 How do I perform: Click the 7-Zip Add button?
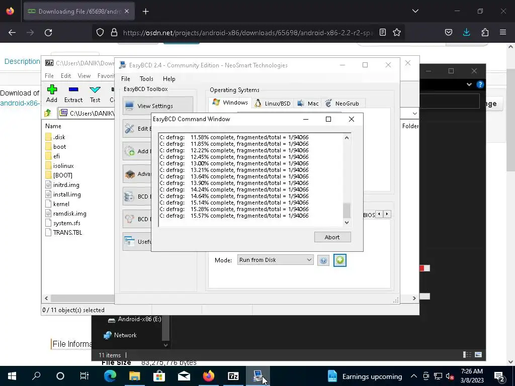(x=52, y=93)
